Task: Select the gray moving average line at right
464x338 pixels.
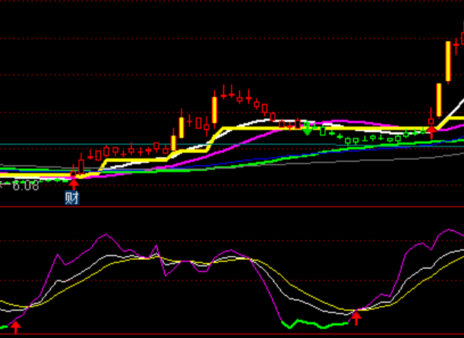Action: (x=425, y=157)
